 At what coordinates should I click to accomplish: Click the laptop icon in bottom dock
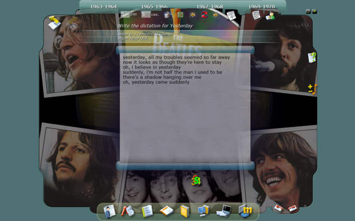tap(224, 211)
